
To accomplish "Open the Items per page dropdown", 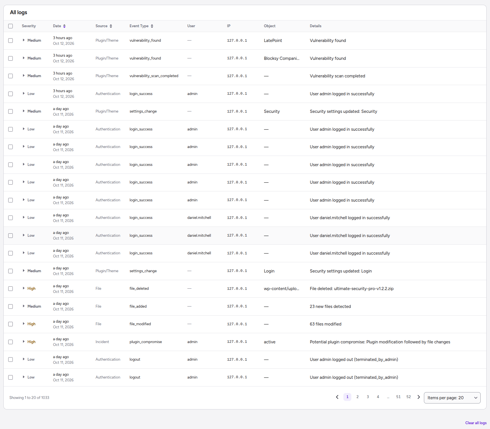I will point(452,398).
